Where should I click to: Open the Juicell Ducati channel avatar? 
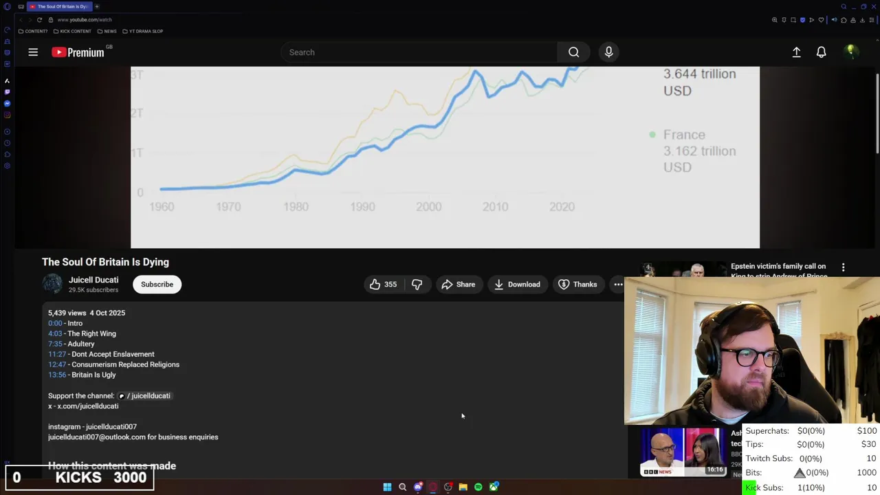tap(52, 284)
